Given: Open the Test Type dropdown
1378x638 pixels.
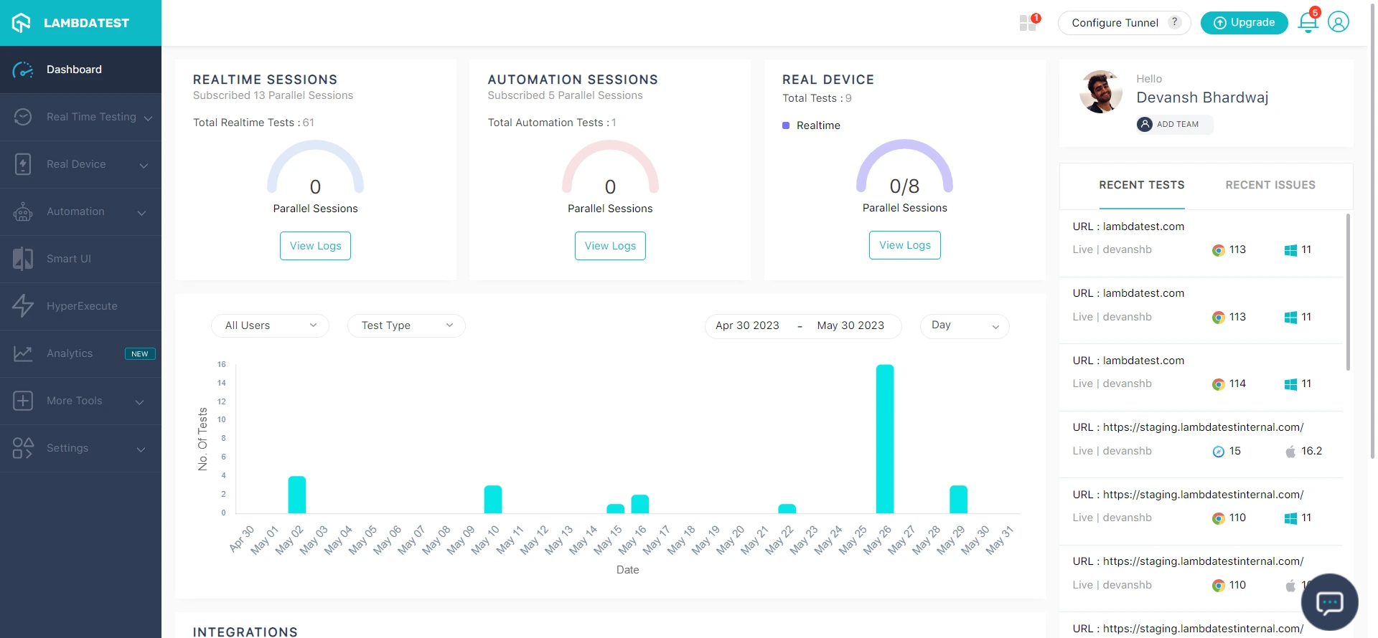Looking at the screenshot, I should coord(406,325).
